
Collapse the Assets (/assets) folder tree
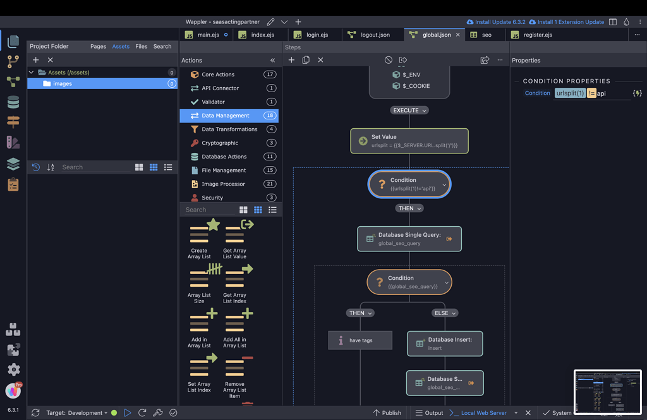(32, 73)
